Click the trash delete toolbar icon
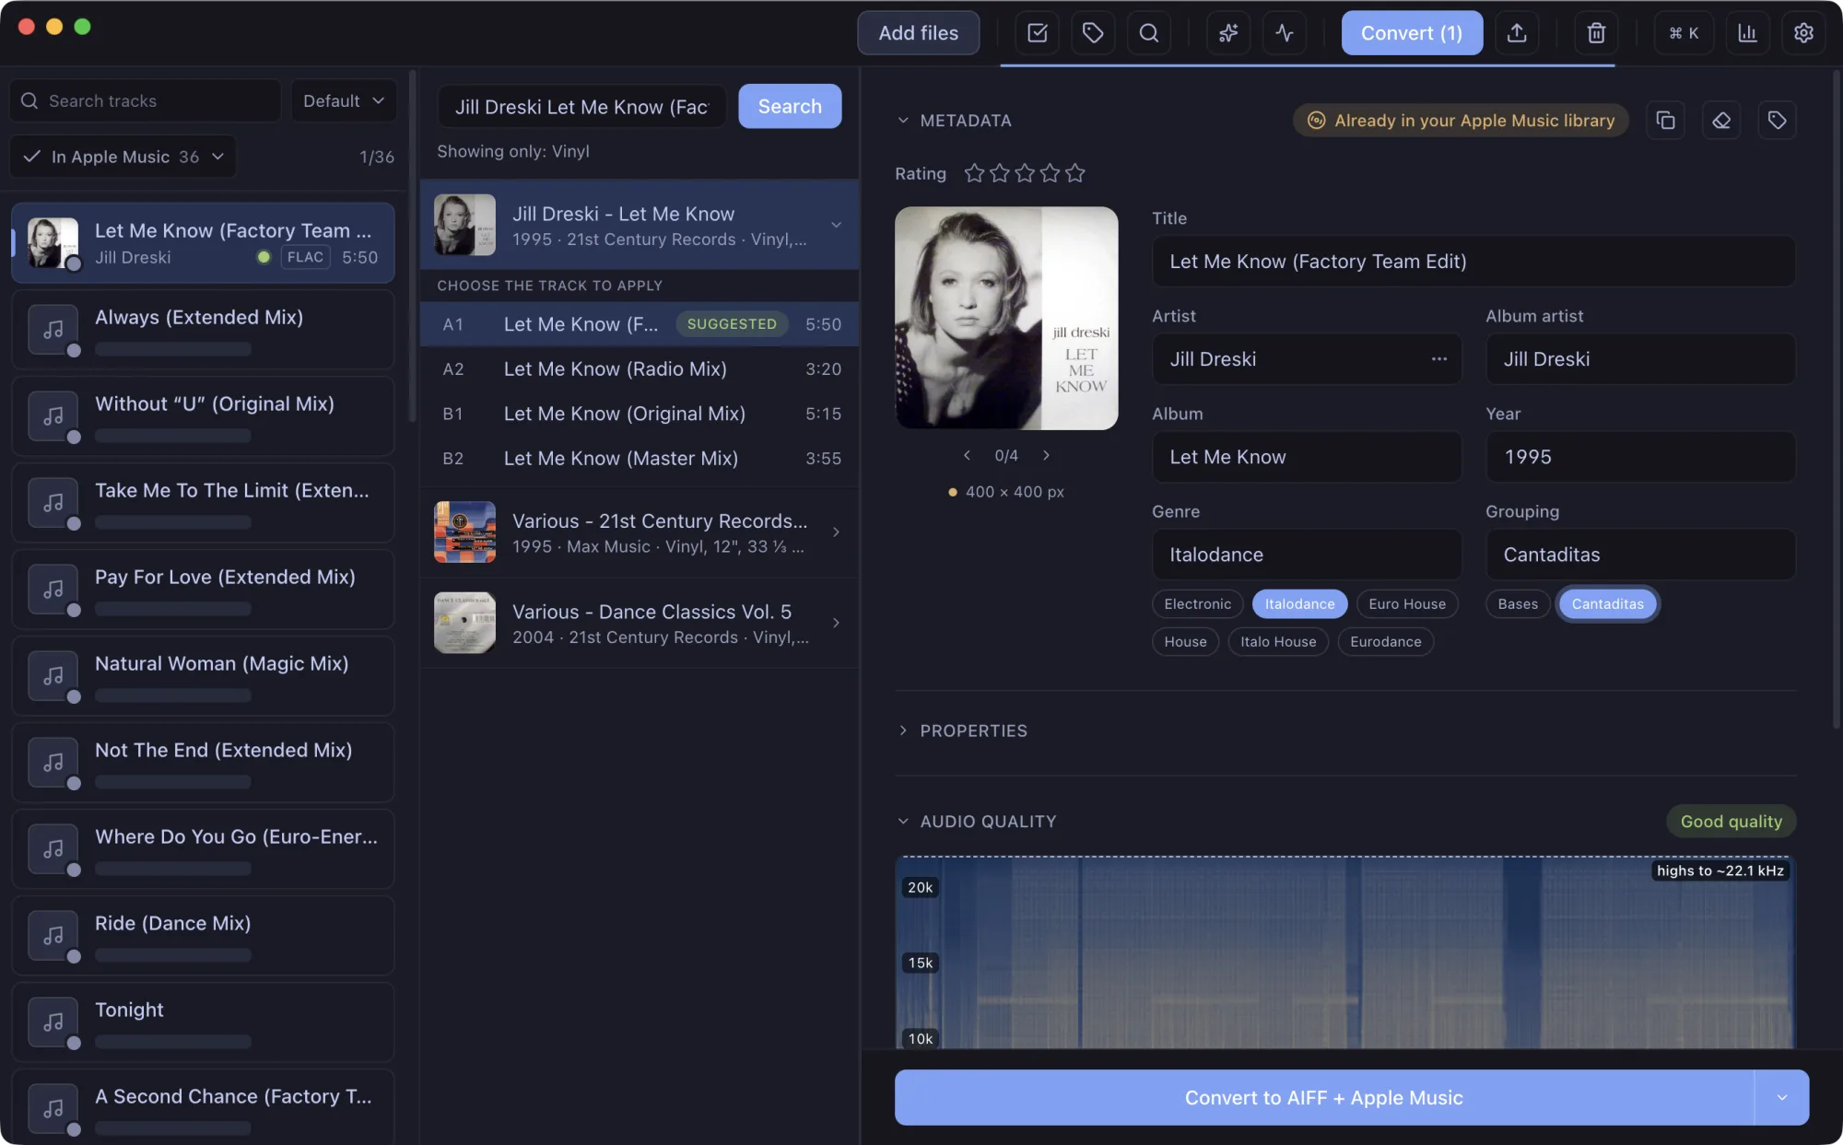Screen dimensions: 1843x1145 pos(1596,33)
